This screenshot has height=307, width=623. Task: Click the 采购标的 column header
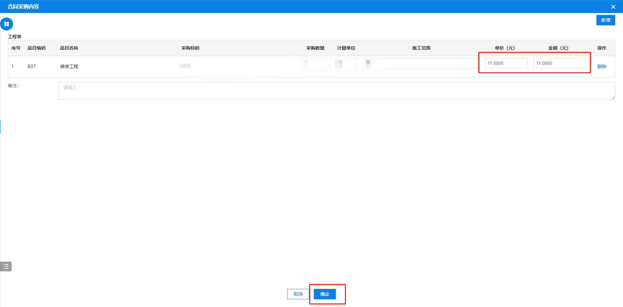(x=190, y=48)
